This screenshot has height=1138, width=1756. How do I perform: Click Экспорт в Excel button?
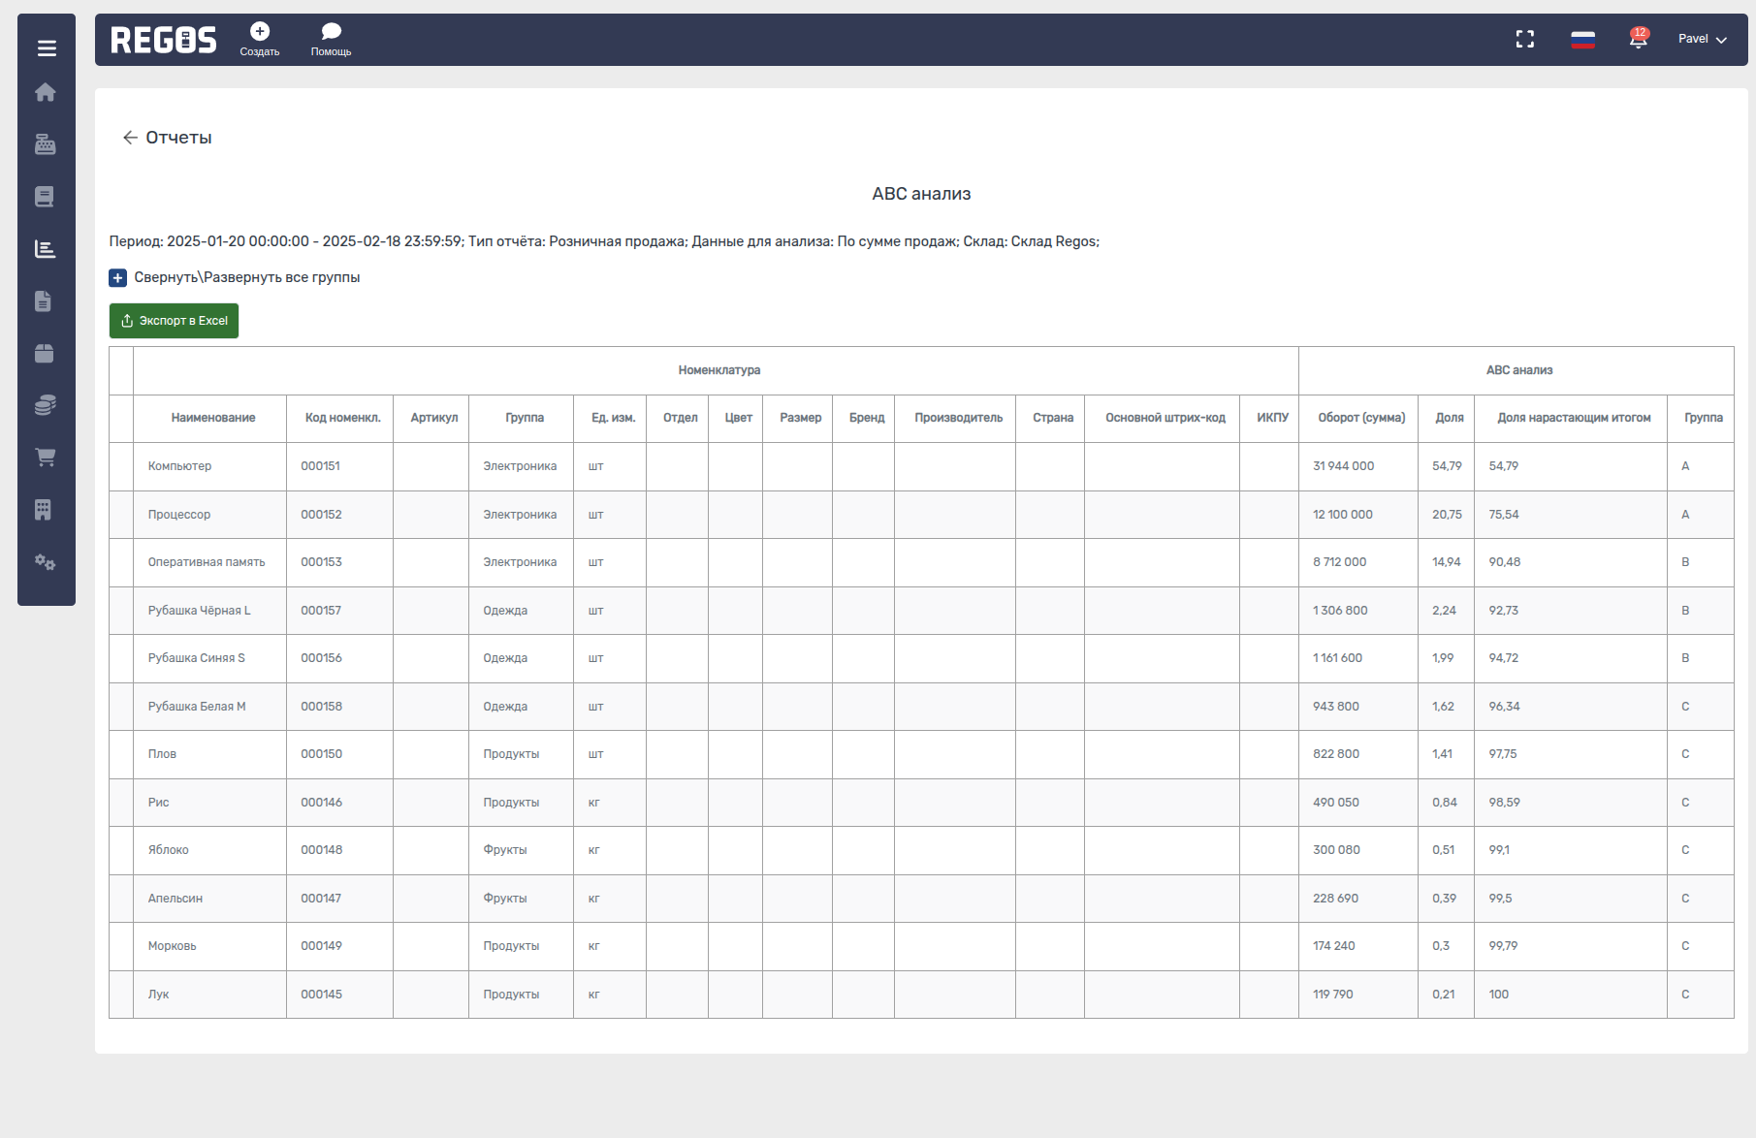[x=174, y=321]
